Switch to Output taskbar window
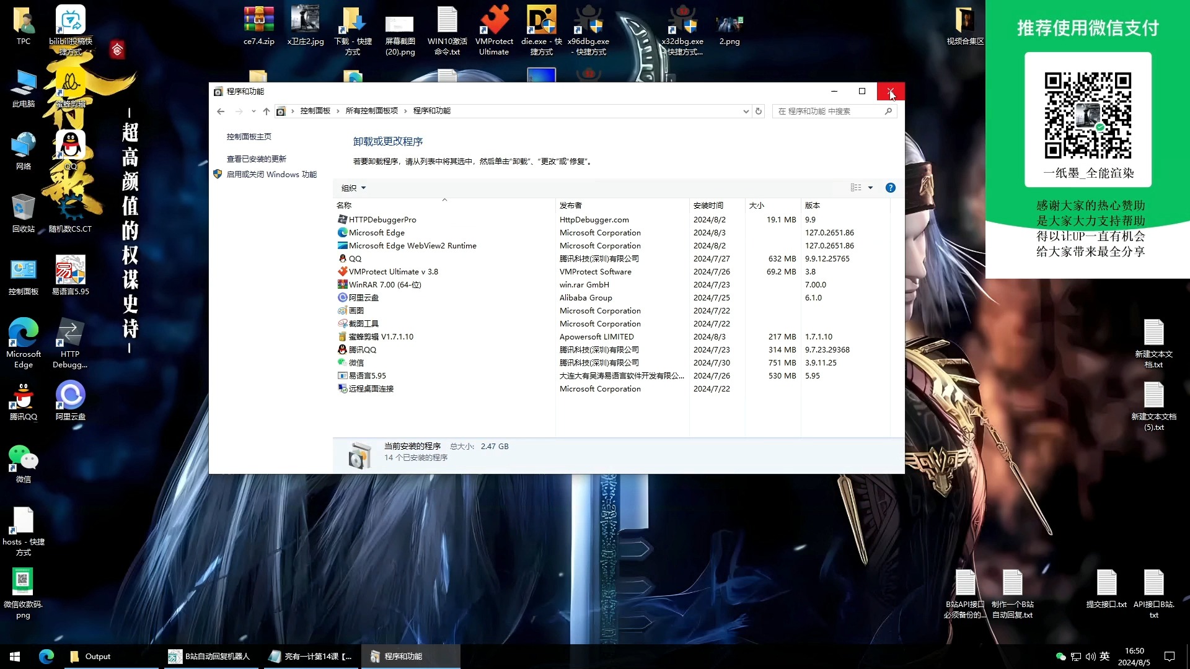 pyautogui.click(x=112, y=656)
